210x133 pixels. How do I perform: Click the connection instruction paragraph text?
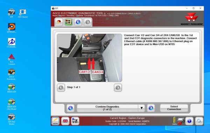(x=160, y=40)
